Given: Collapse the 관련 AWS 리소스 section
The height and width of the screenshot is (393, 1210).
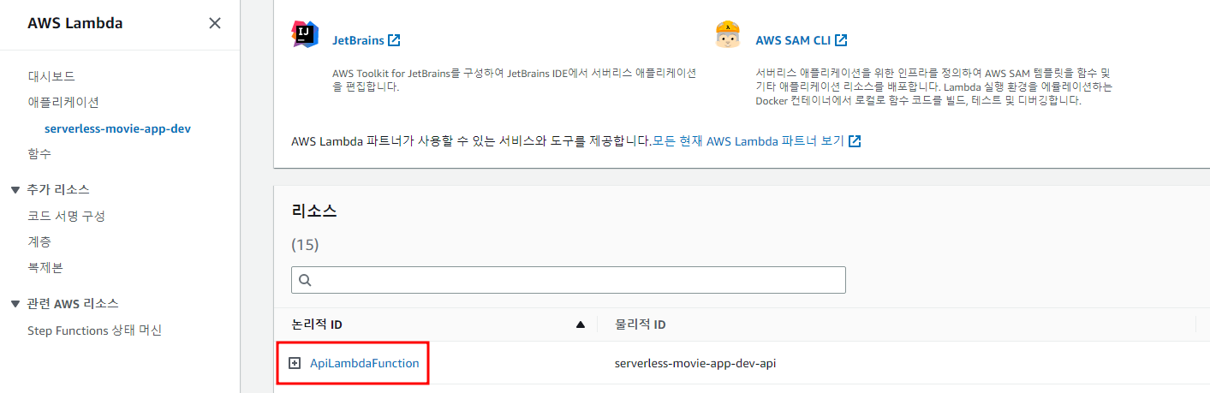Looking at the screenshot, I should [x=15, y=303].
